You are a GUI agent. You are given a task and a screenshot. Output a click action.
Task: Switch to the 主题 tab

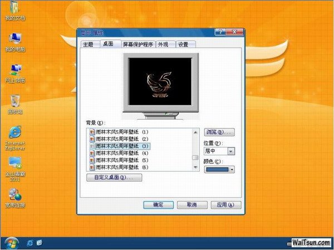(88, 44)
